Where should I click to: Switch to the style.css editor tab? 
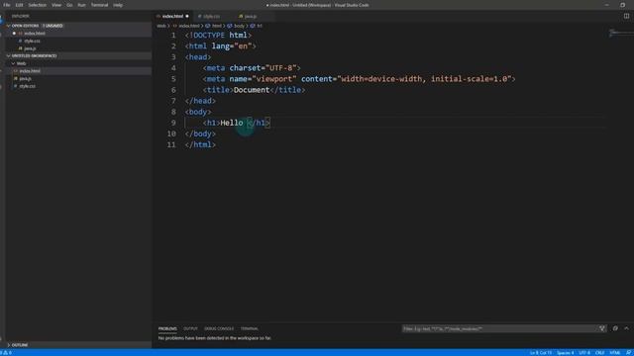tap(211, 16)
